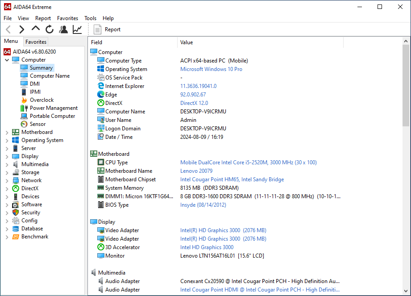Viewport: 411px width, 296px height.
Task: Click the Refresh toolbar icon
Action: pos(50,29)
